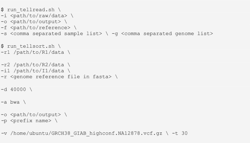This screenshot has width=250, height=143.
Task: Click the <path/to/raw/data> placeholder
Action: (x=39, y=16)
